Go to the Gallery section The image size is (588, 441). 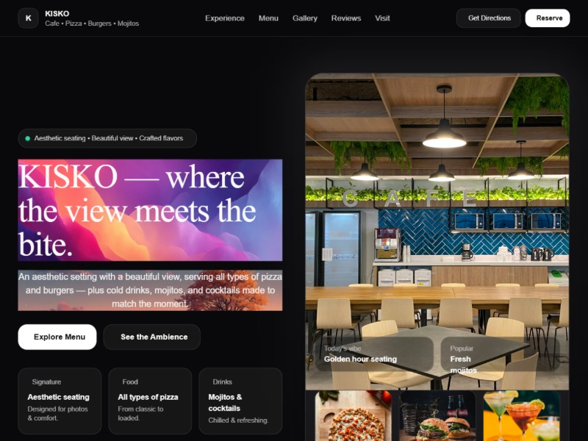[x=305, y=18]
